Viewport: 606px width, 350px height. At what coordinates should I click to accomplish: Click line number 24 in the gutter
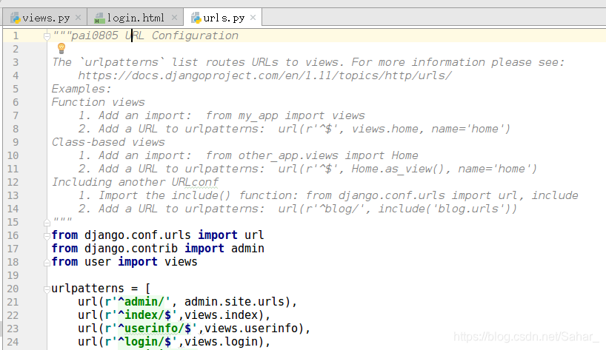click(x=13, y=342)
